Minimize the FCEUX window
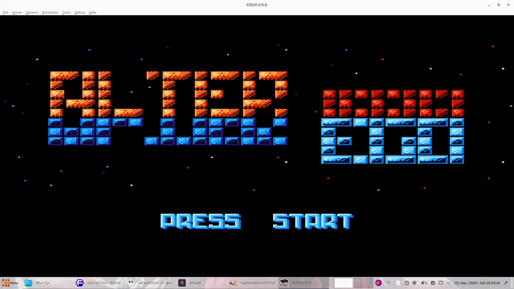 [489, 5]
